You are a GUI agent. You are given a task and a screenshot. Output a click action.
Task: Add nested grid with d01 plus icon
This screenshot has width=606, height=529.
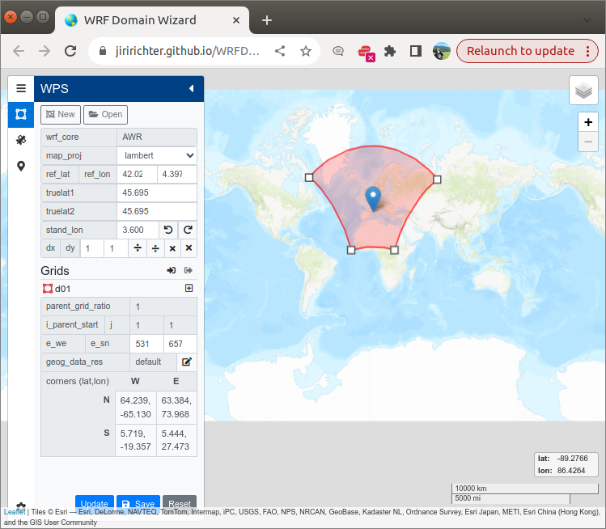tap(189, 288)
